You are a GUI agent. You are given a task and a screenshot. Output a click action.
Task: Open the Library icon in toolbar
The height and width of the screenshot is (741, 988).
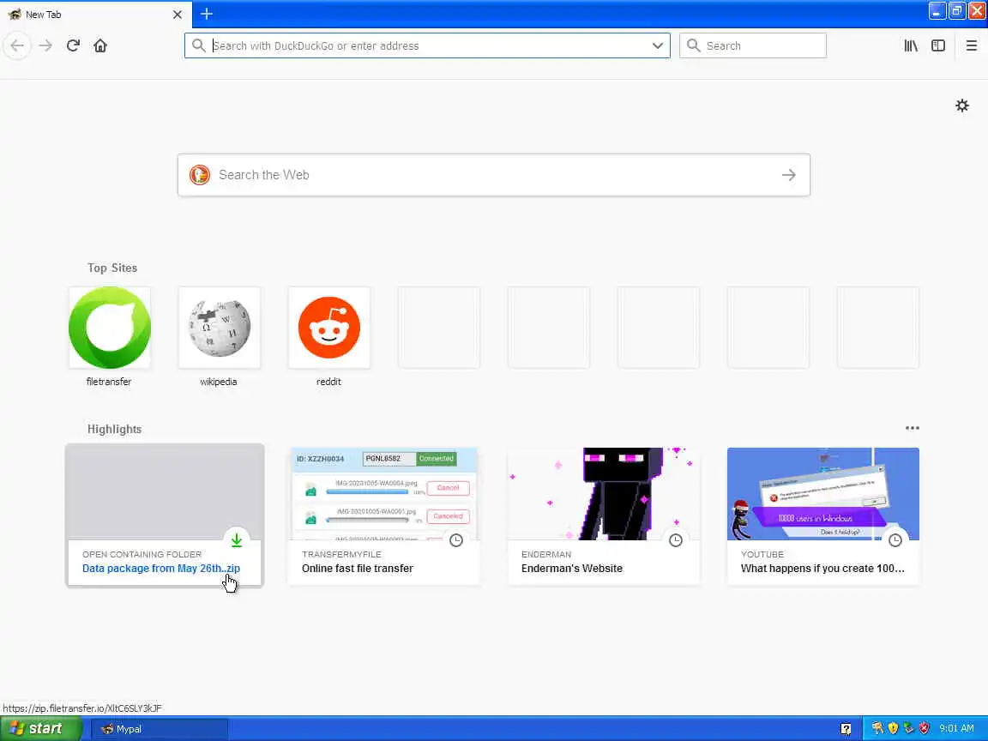(x=911, y=45)
